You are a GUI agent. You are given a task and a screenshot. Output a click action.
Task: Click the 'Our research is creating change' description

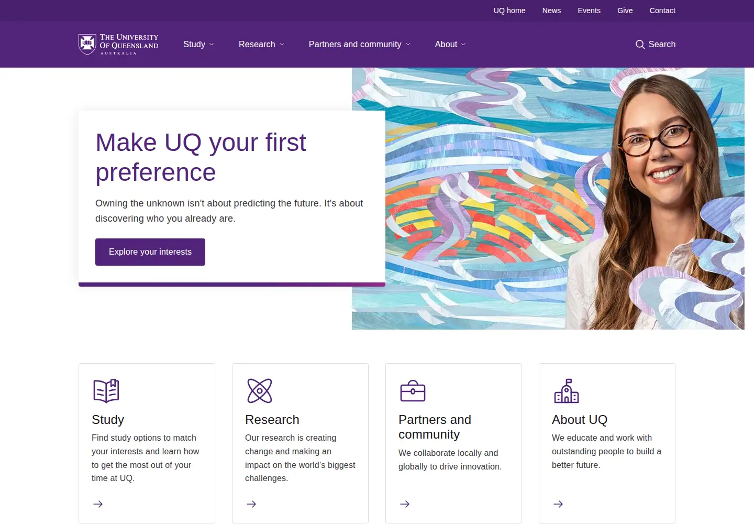300,458
